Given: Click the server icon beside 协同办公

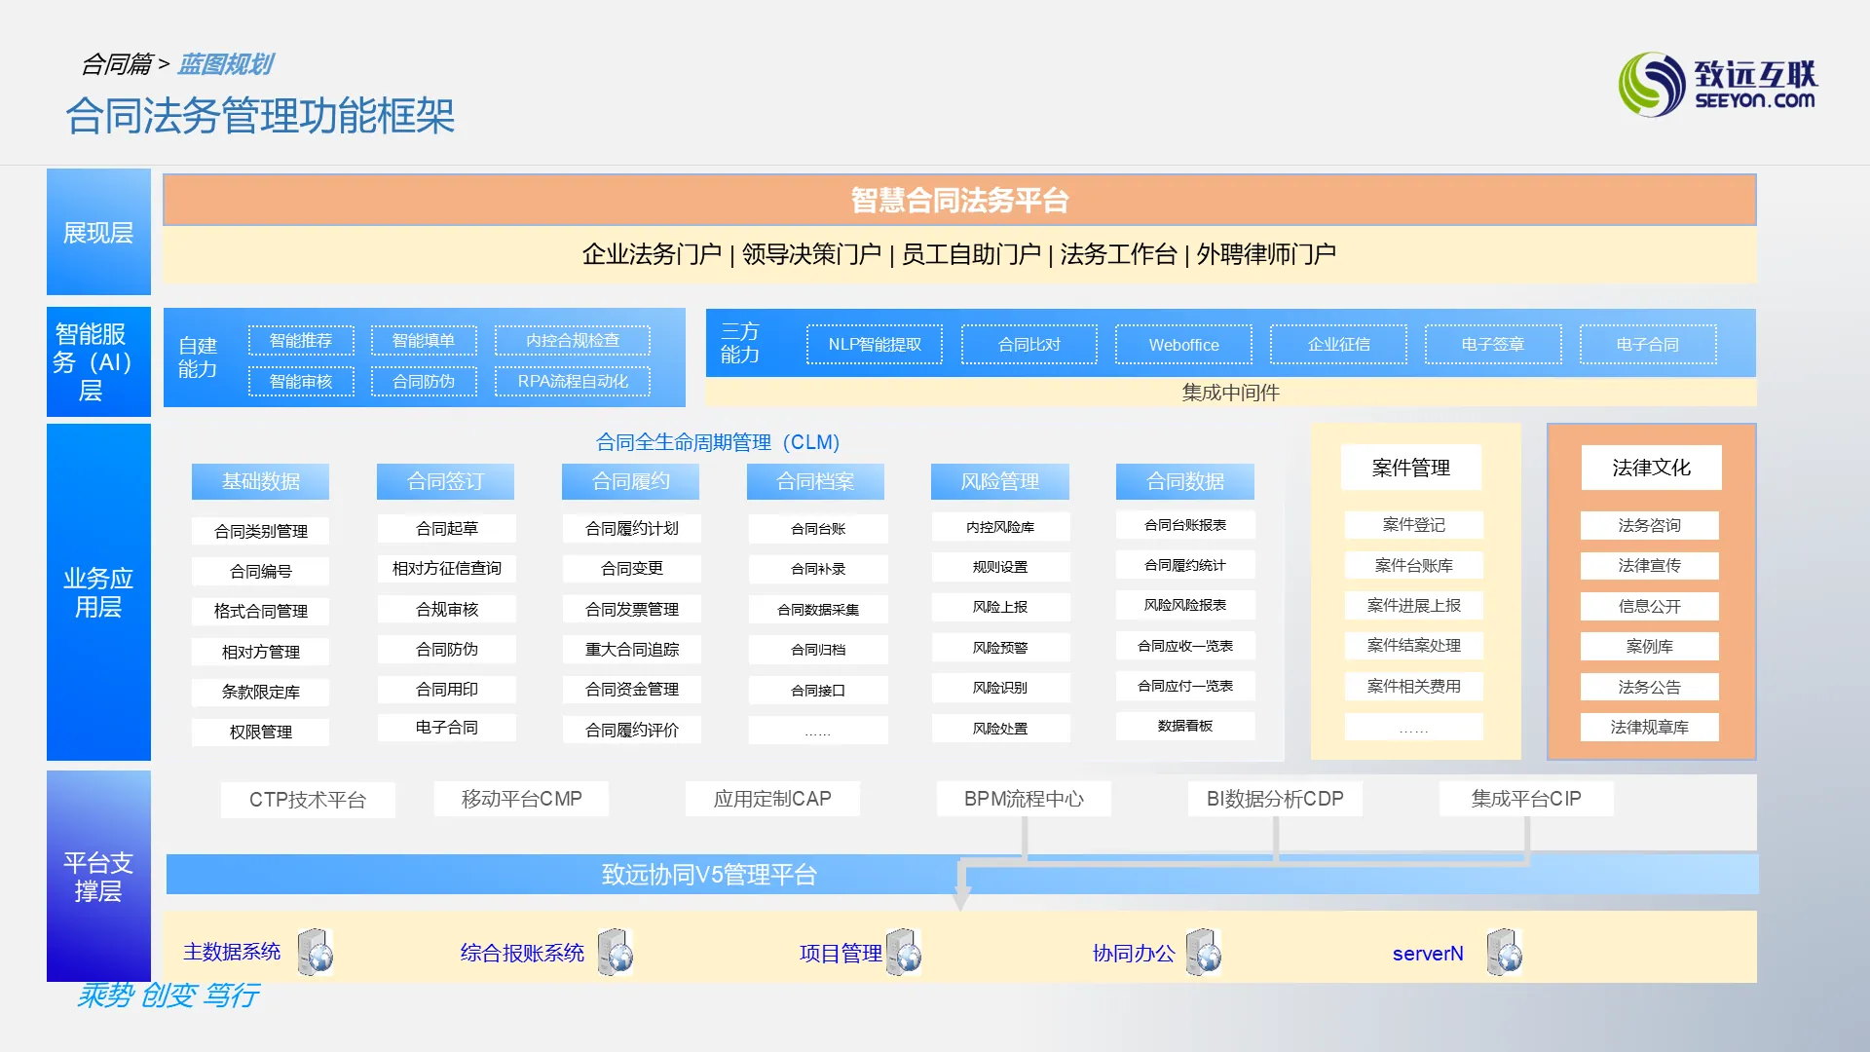Looking at the screenshot, I should click(x=1205, y=952).
